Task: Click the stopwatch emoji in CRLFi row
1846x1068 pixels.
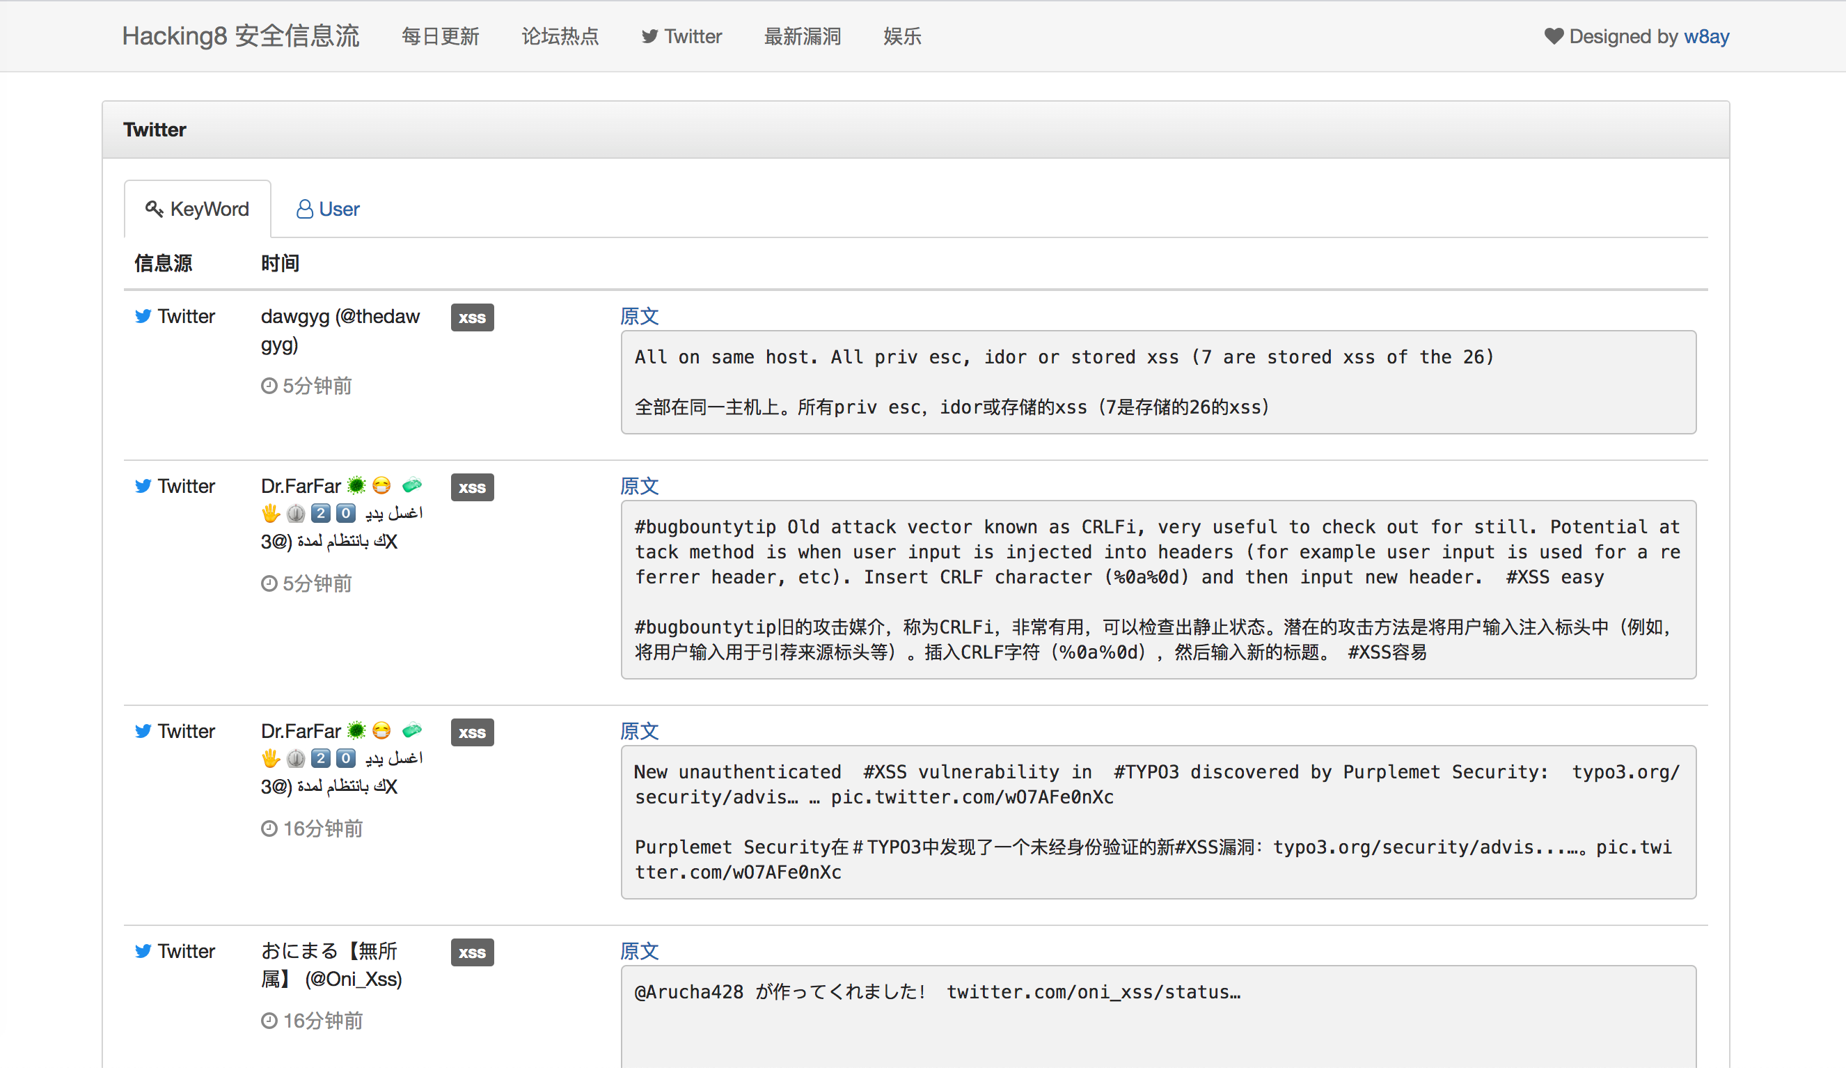Action: tap(296, 514)
